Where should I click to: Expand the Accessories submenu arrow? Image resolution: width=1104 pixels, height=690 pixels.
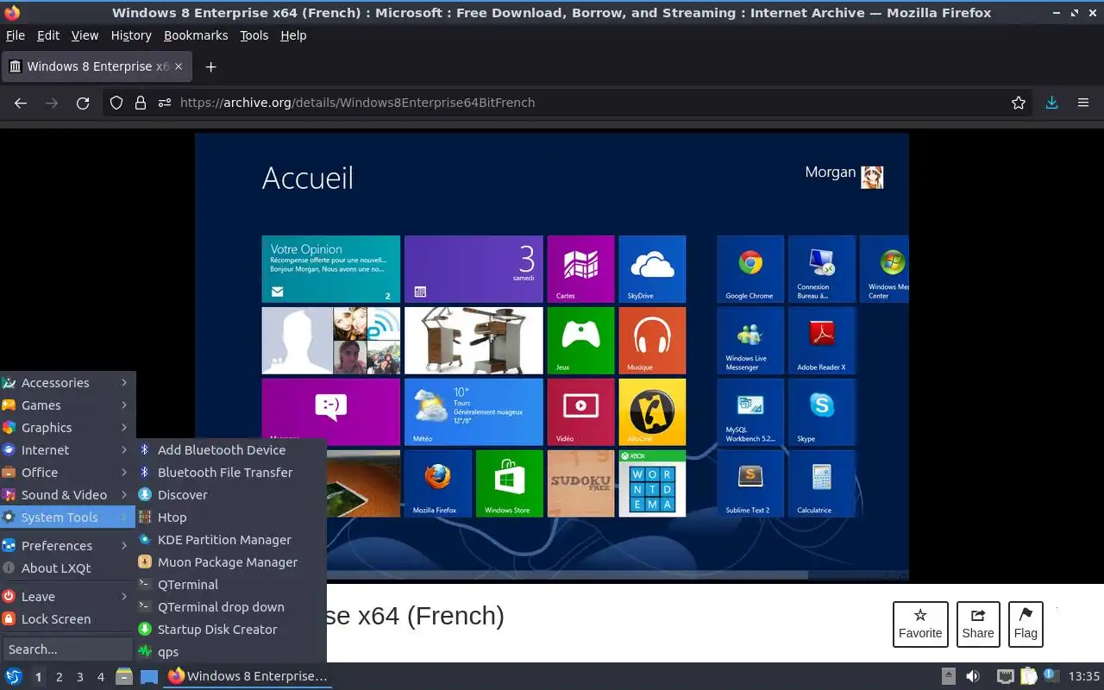point(124,383)
